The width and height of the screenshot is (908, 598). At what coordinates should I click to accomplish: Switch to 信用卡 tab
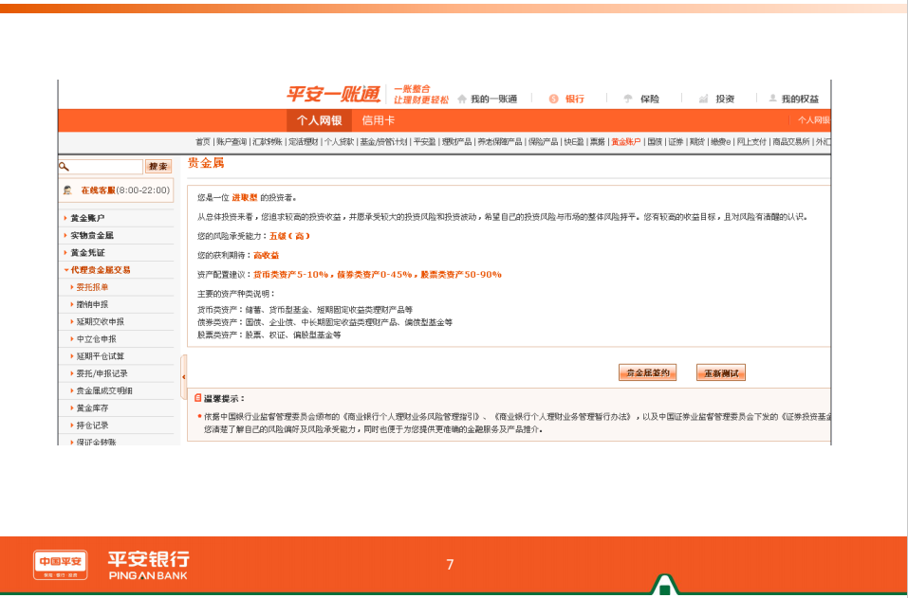point(379,120)
